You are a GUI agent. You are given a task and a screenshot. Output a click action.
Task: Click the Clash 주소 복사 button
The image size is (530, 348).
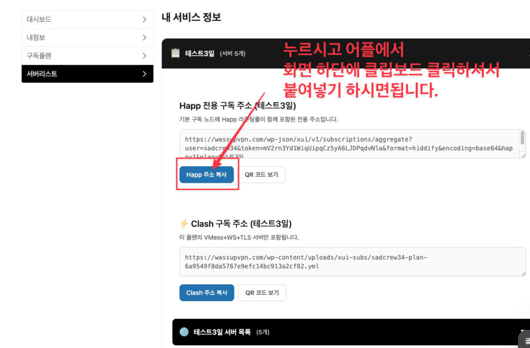(207, 293)
